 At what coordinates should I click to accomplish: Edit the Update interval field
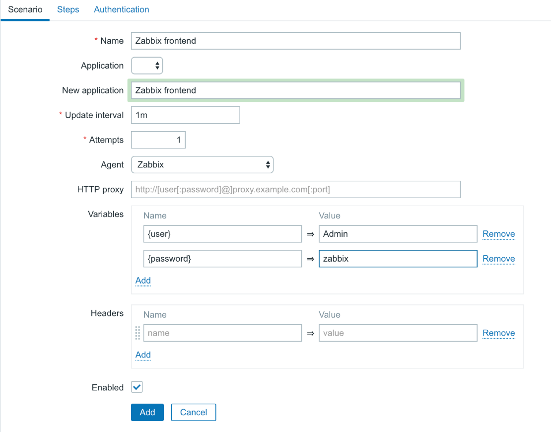(x=186, y=115)
